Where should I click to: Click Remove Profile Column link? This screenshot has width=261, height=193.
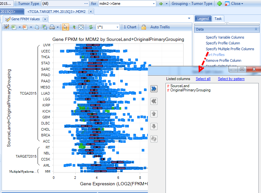point(223,60)
